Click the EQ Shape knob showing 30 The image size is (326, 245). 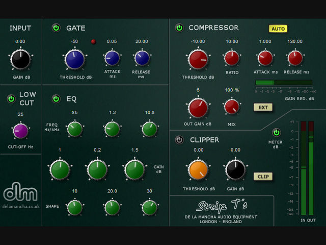click(x=149, y=208)
